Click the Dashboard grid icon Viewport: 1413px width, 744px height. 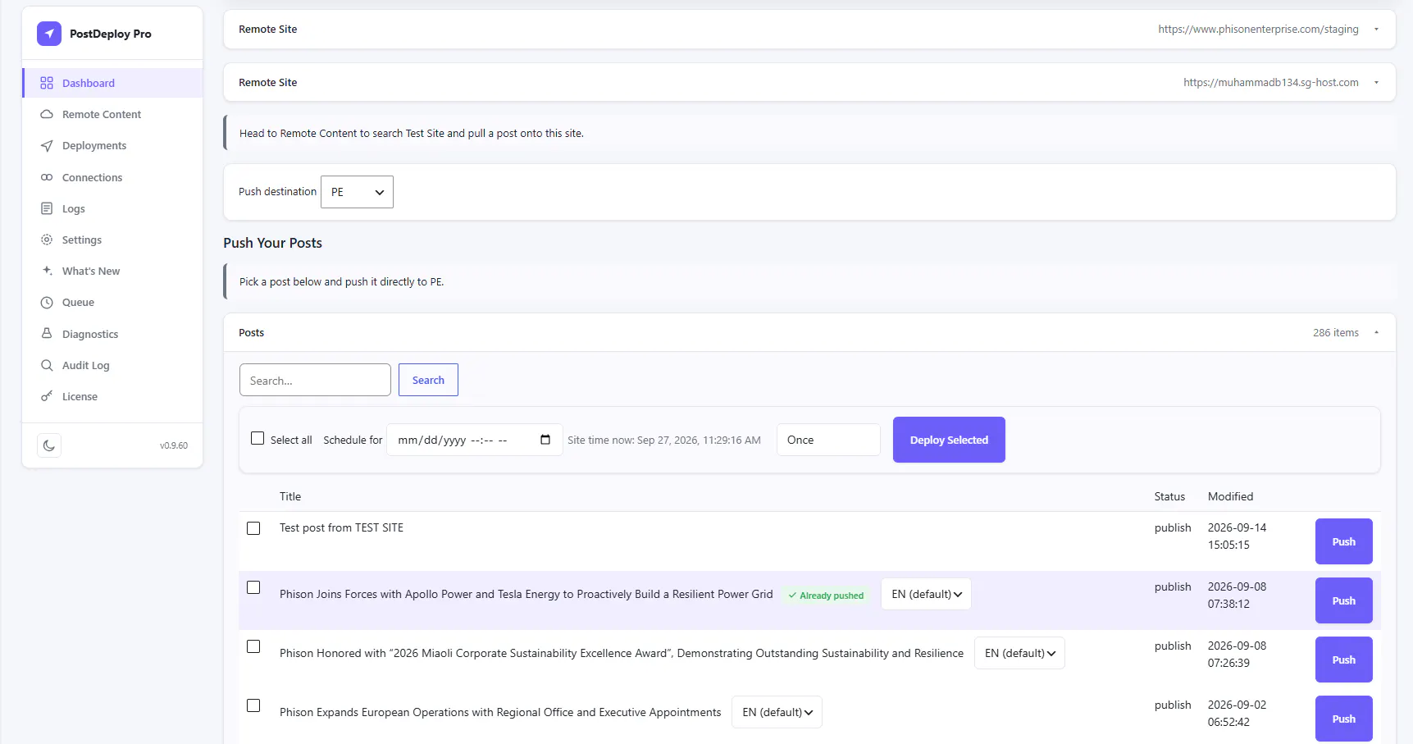pyautogui.click(x=47, y=83)
